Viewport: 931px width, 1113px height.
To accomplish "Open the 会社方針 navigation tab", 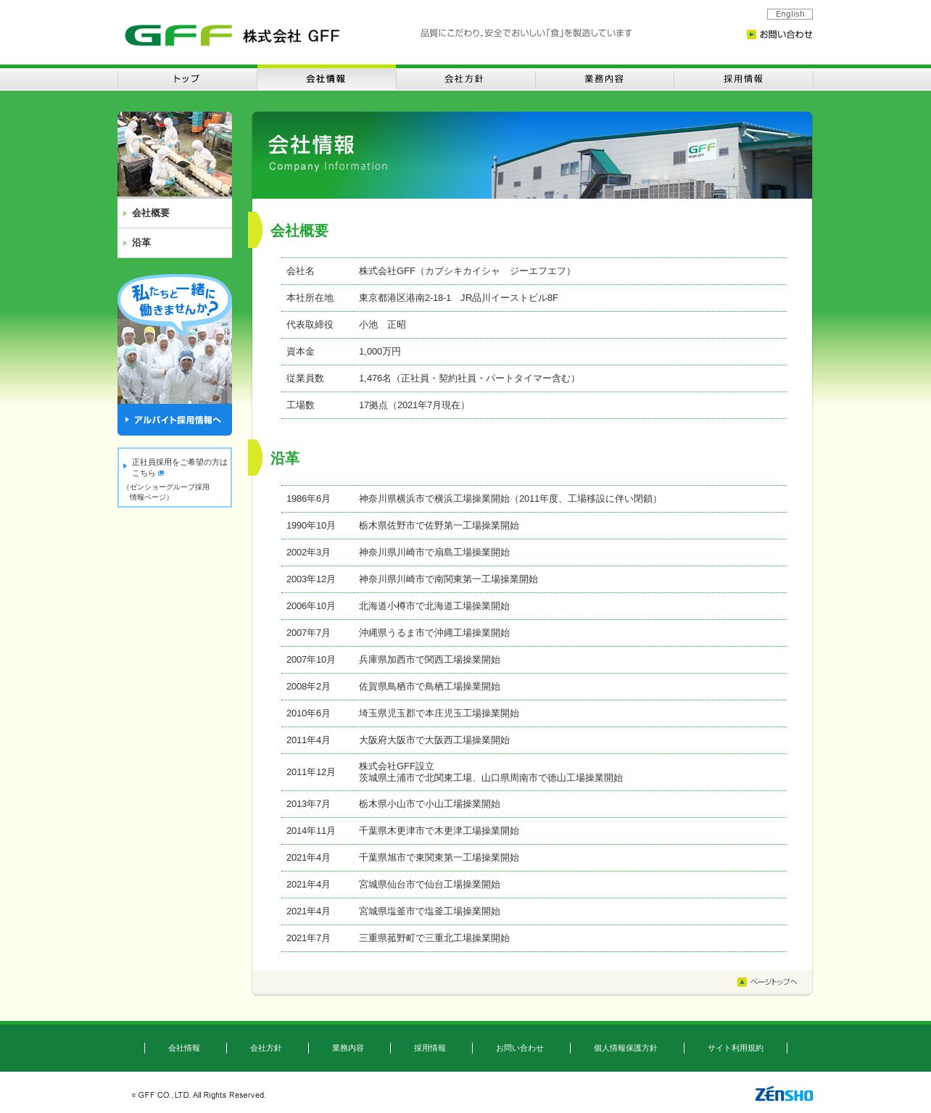I will point(465,78).
